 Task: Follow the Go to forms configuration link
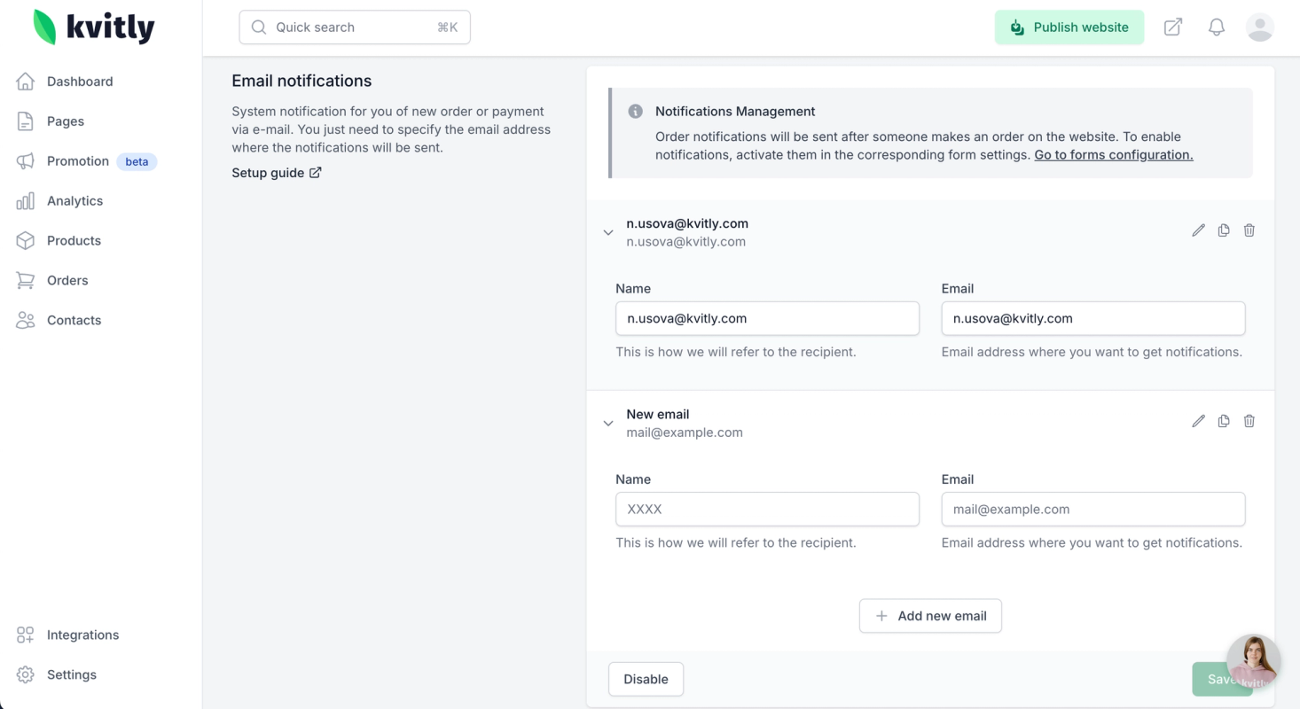[x=1113, y=155]
